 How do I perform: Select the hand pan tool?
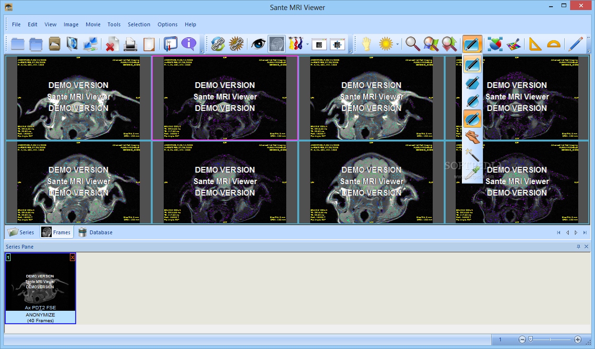[366, 44]
